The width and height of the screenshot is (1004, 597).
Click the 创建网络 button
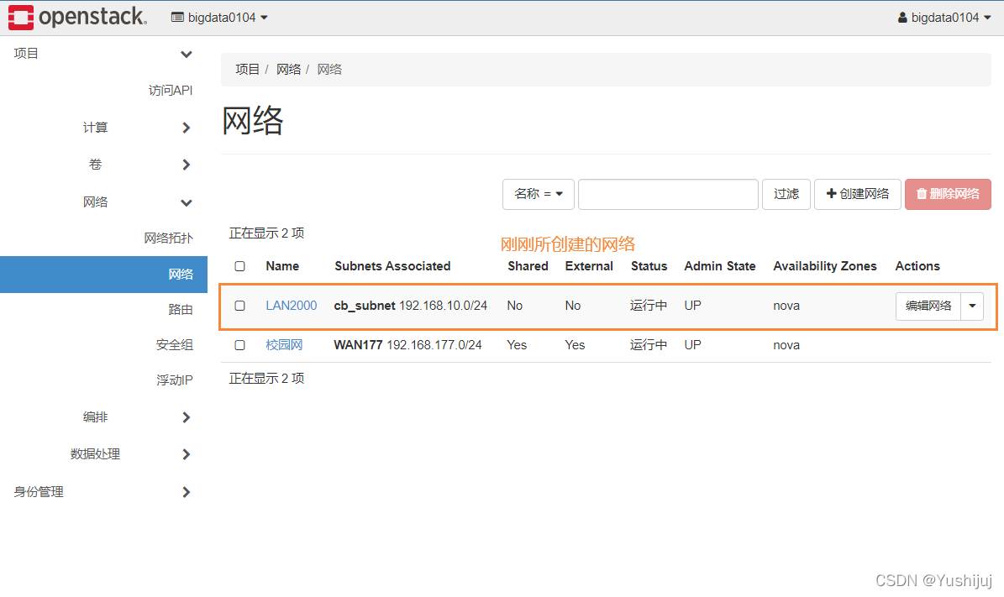[x=857, y=194]
